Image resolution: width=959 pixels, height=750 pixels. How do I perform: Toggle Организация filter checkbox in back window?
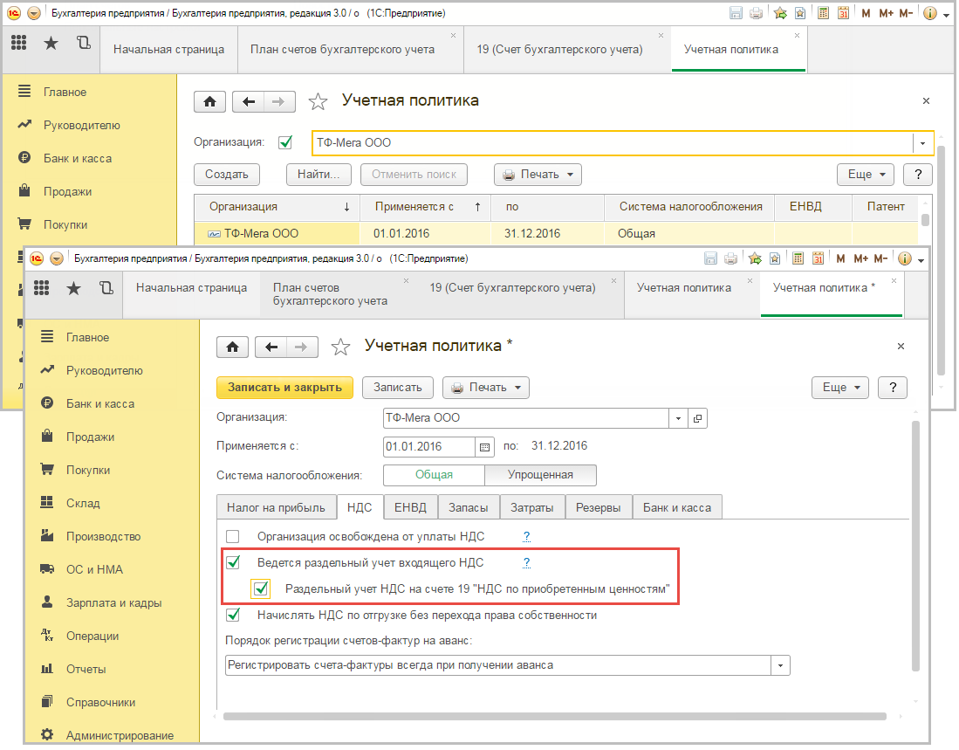(x=285, y=142)
